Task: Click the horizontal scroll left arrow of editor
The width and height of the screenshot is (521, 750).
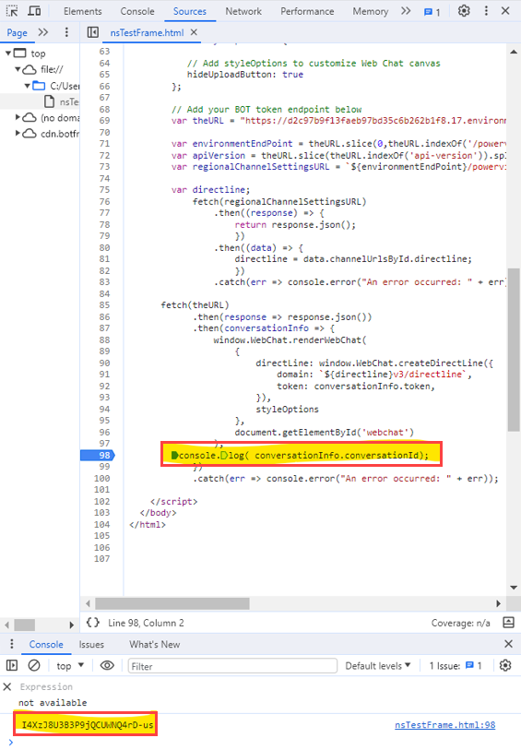Action: [x=88, y=603]
